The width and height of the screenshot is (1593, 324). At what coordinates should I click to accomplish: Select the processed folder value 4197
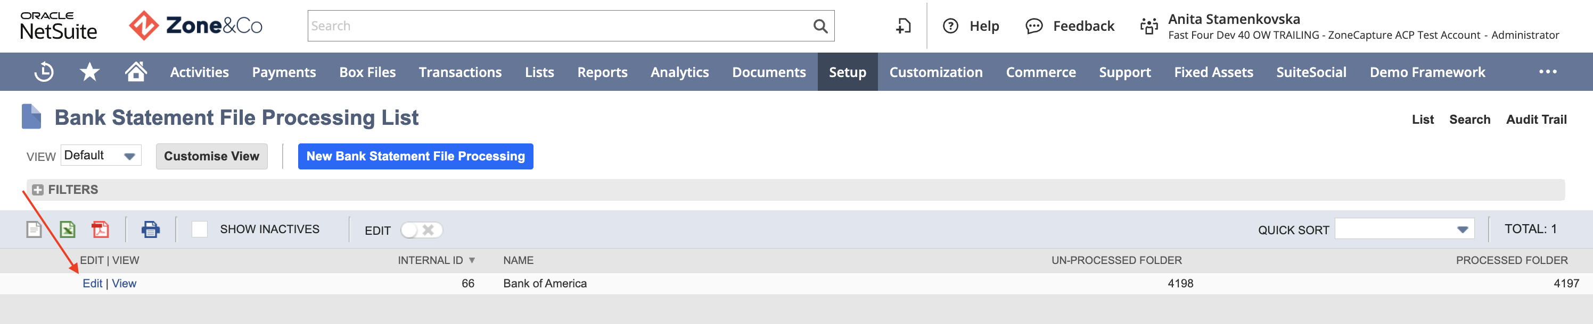1566,283
